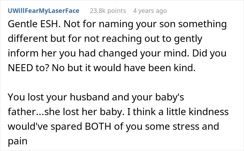
Task: Open the "4 years ago" timestamp permalink
Action: tap(150, 11)
